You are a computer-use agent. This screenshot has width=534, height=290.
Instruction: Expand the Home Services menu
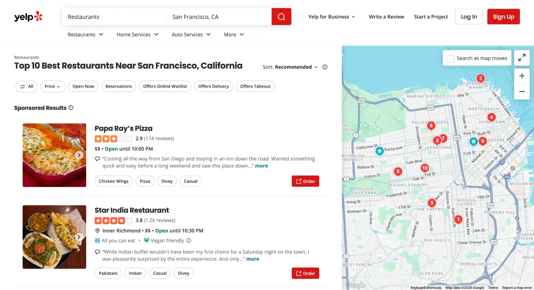click(x=138, y=34)
